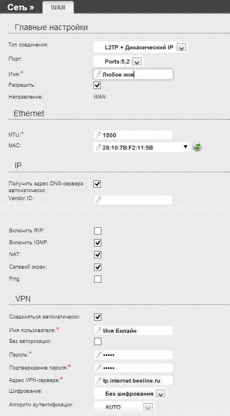Screen dimensions: 230x416
Task: Click the VPN server address field
Action: coord(134,380)
